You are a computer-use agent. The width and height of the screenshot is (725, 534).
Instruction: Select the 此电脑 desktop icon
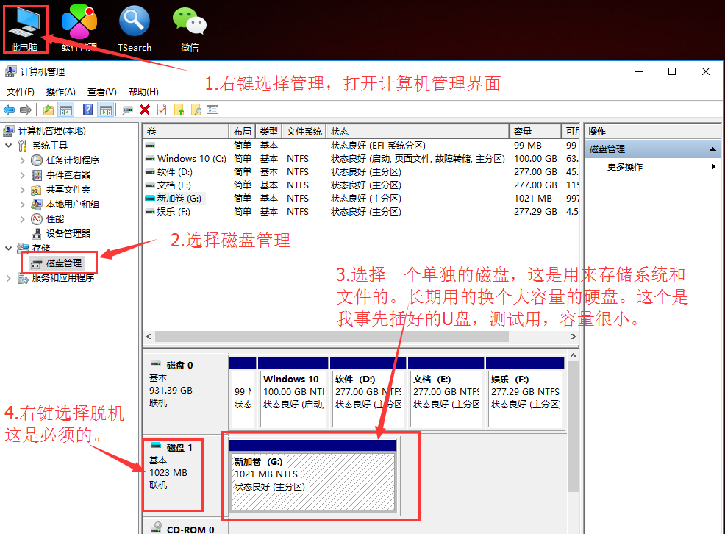click(24, 28)
